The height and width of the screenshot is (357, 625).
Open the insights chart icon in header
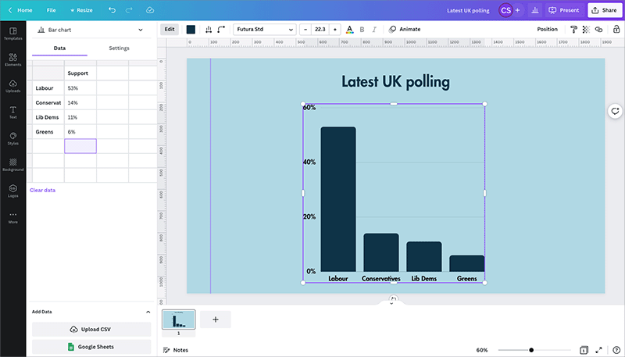(535, 10)
